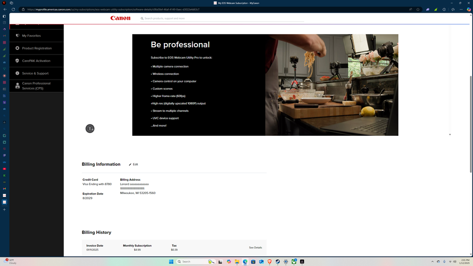
Task: Open Copilot from taskbar
Action: tap(229, 261)
